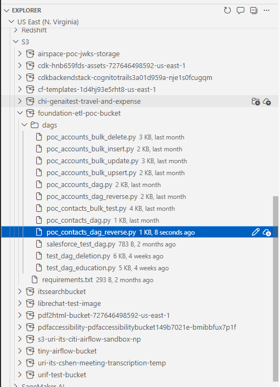280x387 pixels.
Task: Click the collapse-all icon in Explorer header
Action: pos(254,10)
